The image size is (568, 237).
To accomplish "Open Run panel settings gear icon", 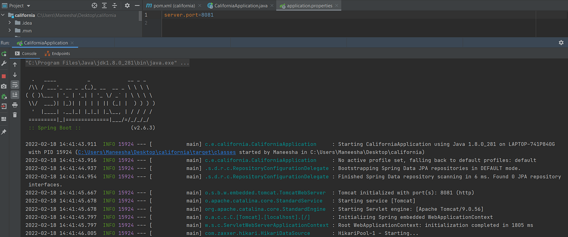I will click(561, 43).
